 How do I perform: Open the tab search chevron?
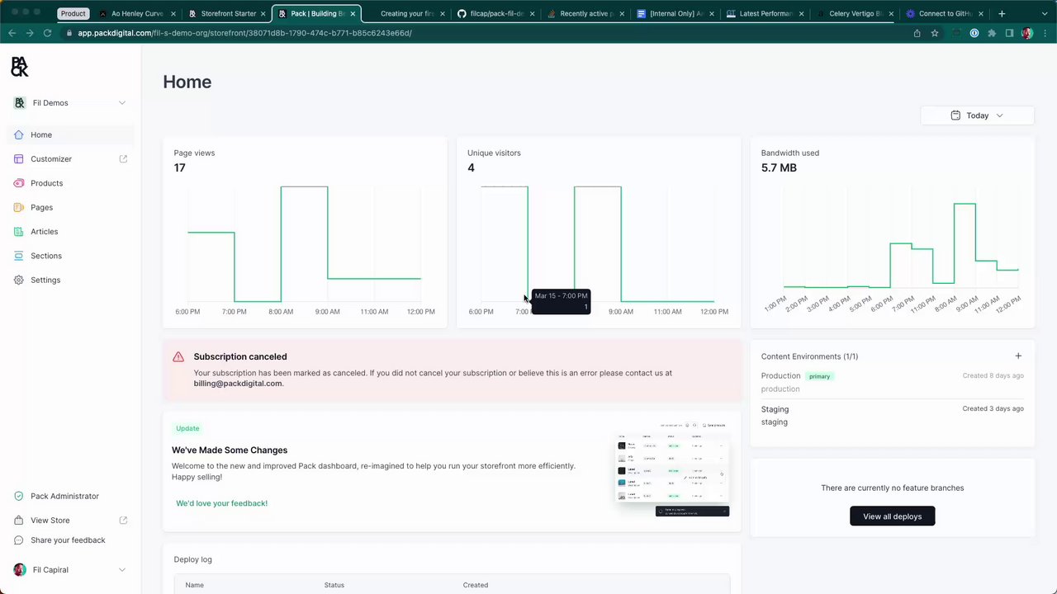pyautogui.click(x=1045, y=13)
